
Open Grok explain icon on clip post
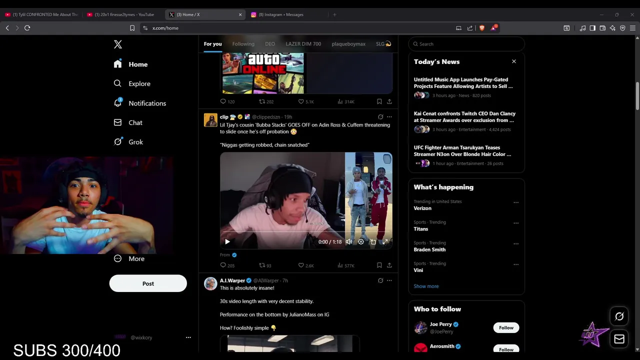coord(380,117)
